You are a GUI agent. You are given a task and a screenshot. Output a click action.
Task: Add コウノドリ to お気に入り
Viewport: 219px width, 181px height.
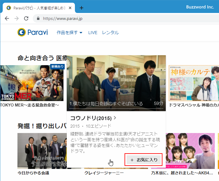(143, 160)
